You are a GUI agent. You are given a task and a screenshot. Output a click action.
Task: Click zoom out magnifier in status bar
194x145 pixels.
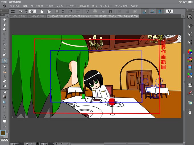27,144
